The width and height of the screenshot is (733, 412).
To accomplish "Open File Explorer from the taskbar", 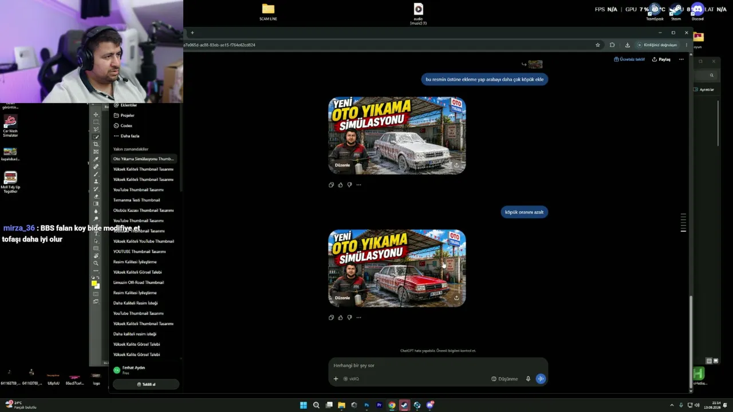I will (341, 405).
